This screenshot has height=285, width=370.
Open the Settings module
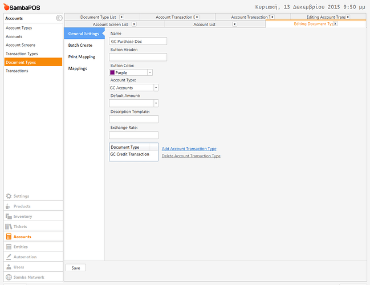[33, 196]
